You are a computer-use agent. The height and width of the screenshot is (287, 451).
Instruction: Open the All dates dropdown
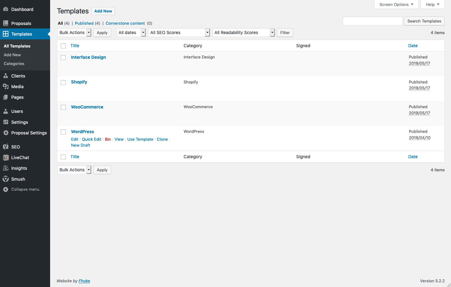pos(131,33)
